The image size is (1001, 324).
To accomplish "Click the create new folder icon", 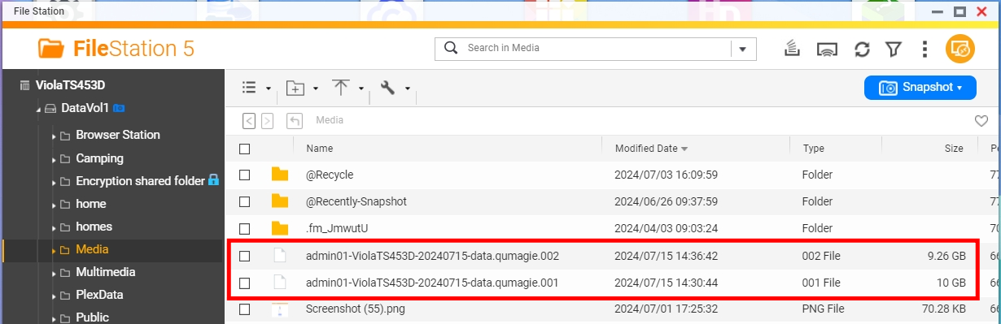I will tap(295, 88).
